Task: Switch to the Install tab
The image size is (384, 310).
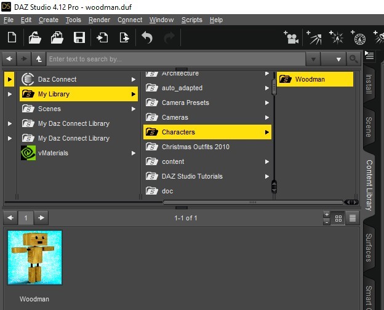Action: pos(369,83)
